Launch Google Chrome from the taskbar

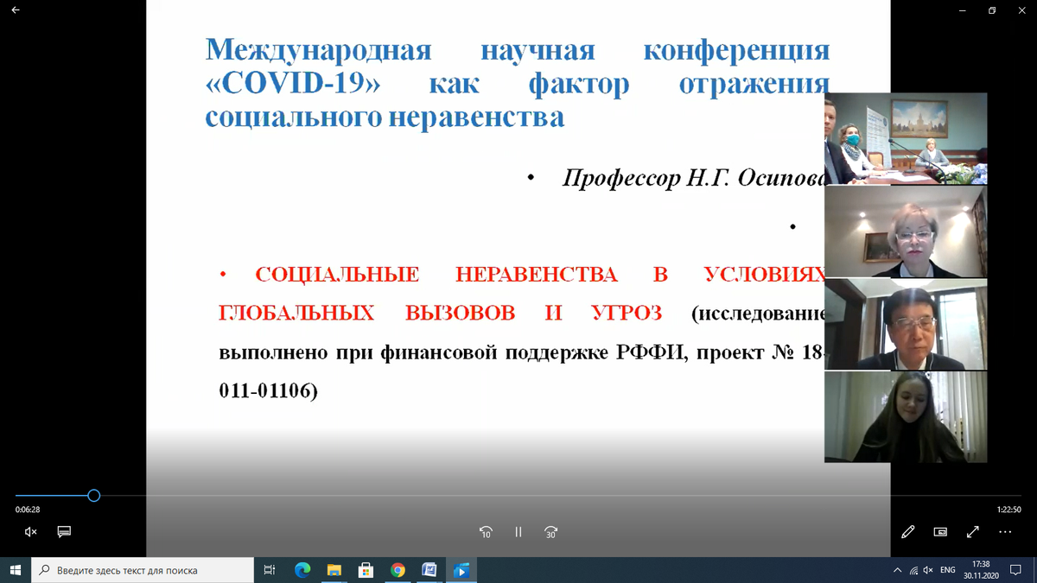point(398,570)
